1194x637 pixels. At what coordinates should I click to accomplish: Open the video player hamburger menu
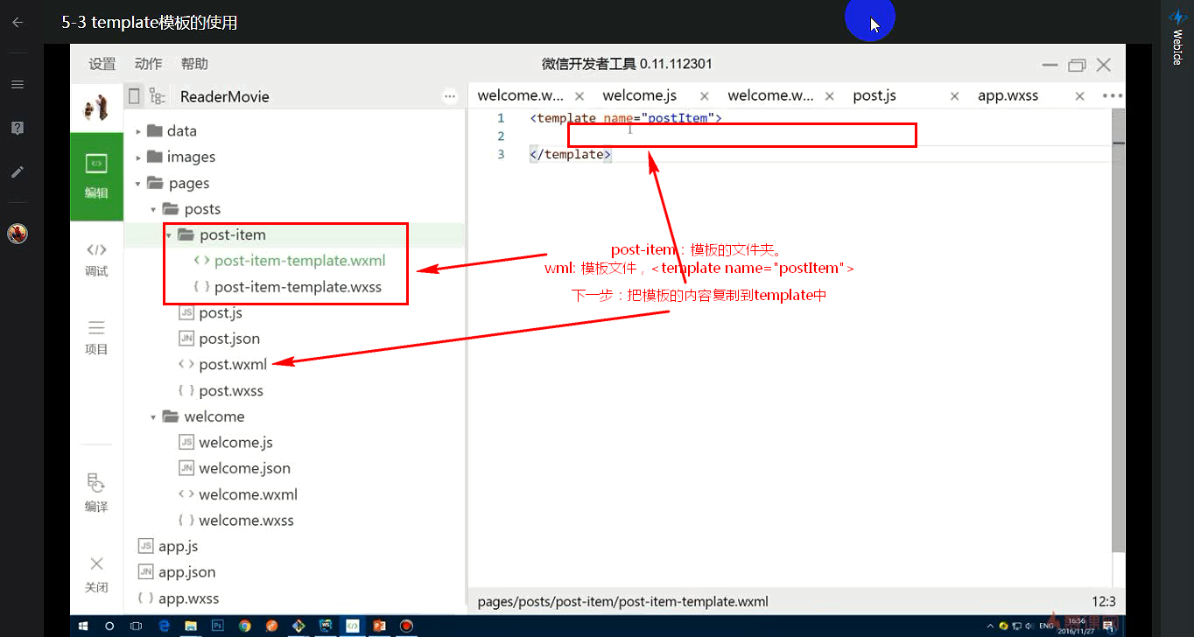click(17, 84)
